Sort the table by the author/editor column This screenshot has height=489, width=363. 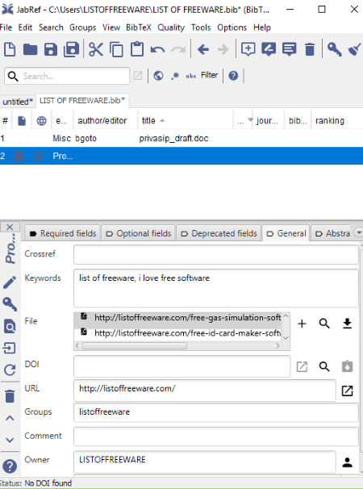click(105, 120)
